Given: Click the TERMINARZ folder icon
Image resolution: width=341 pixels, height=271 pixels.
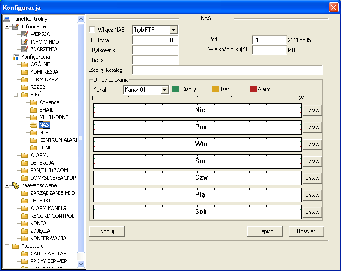Looking at the screenshot, I should point(25,79).
